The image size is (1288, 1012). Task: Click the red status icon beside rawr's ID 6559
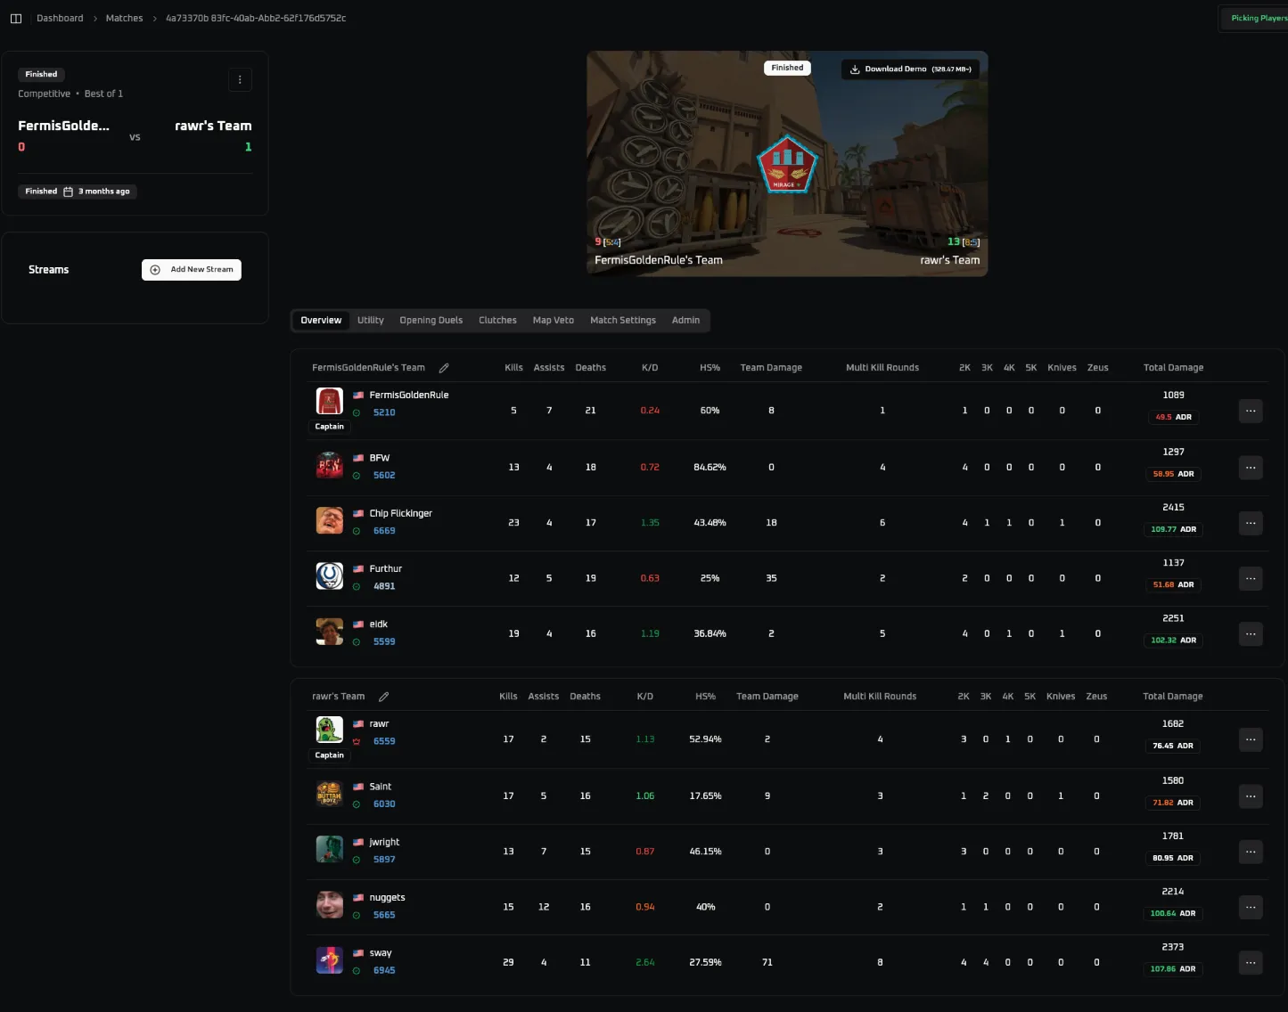tap(357, 741)
